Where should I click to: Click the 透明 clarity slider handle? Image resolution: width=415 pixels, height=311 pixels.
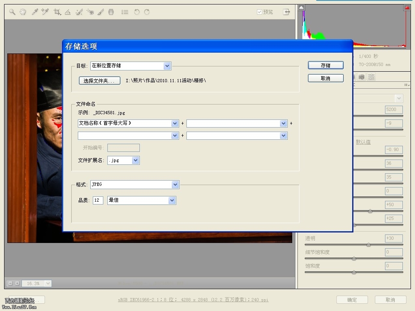point(368,245)
